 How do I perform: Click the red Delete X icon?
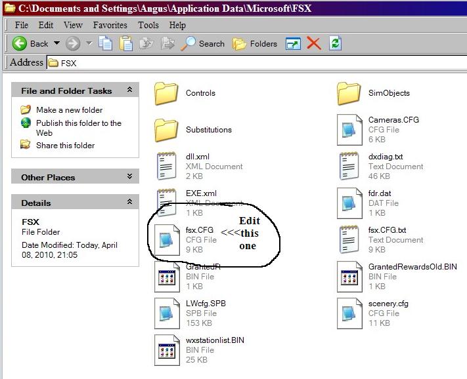(x=314, y=44)
